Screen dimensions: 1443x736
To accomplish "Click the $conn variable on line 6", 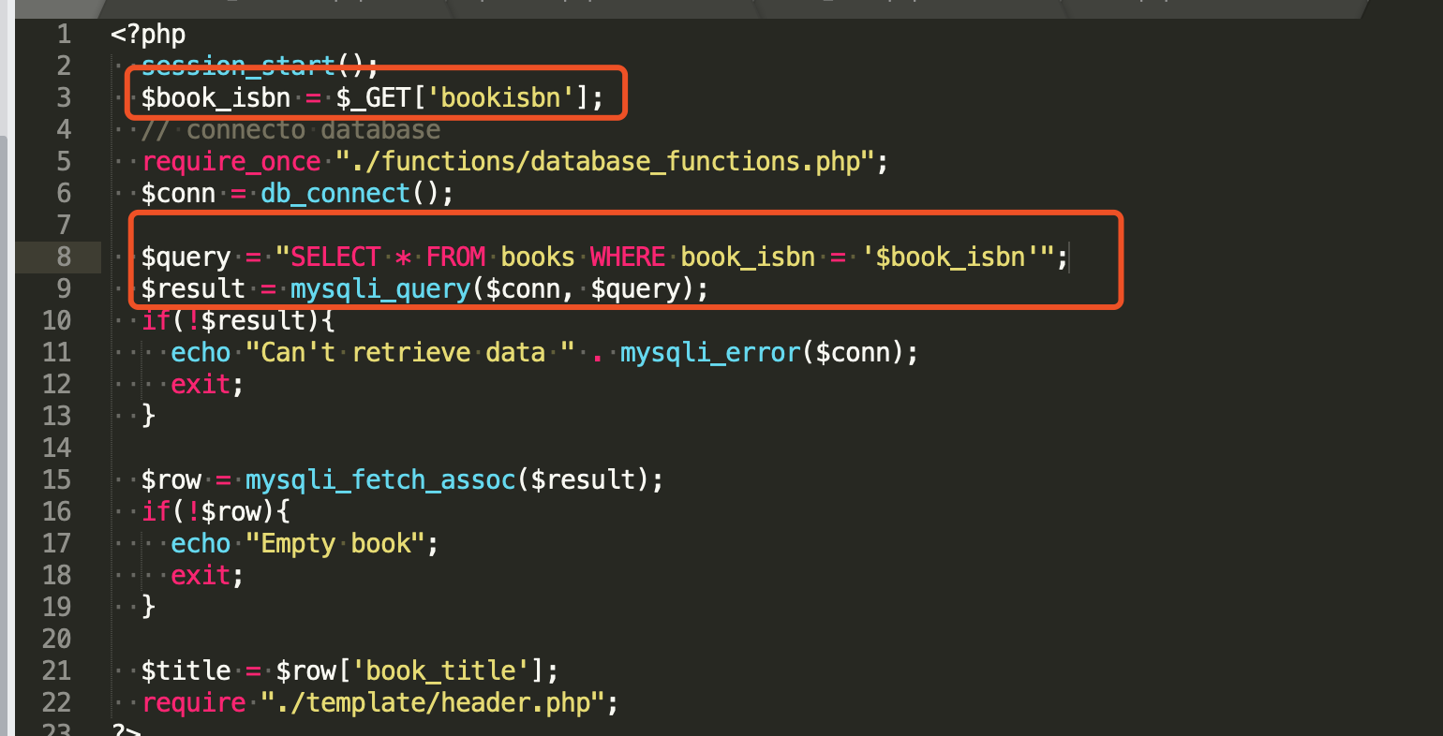I will click(x=178, y=193).
